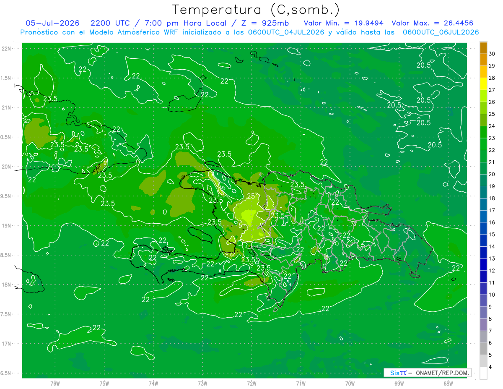The height and width of the screenshot is (389, 503).
Task: Click gray color bar swatch between 5 and 6
Action: click(483, 349)
